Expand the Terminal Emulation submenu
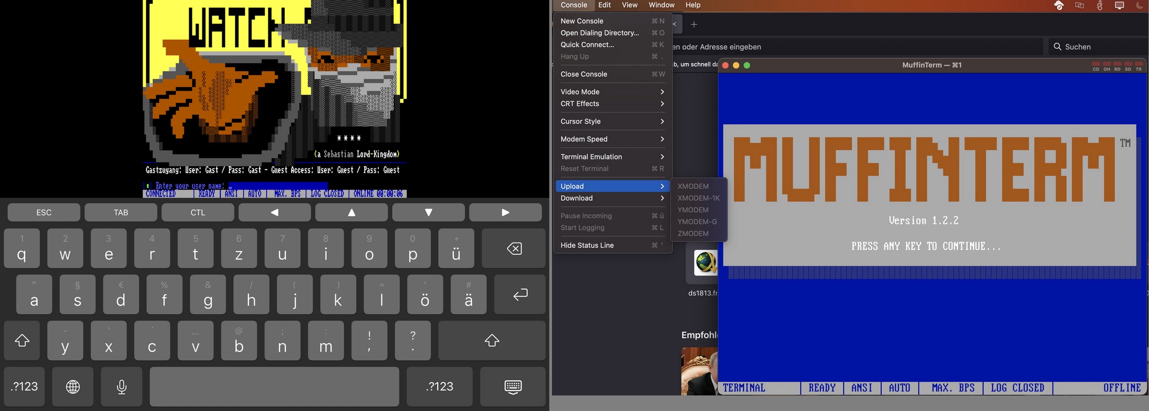Screen dimensions: 1149x411 [x=613, y=157]
